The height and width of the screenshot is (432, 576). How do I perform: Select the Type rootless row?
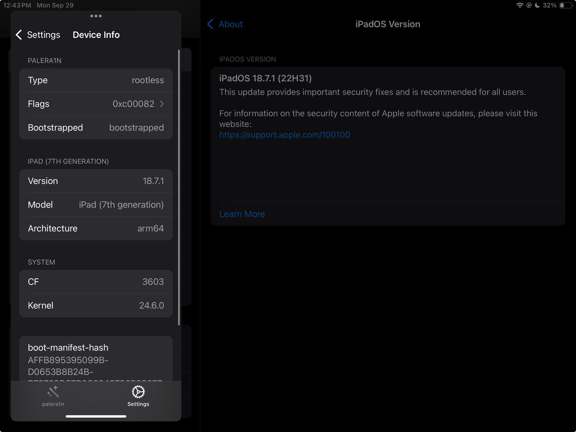(96, 80)
